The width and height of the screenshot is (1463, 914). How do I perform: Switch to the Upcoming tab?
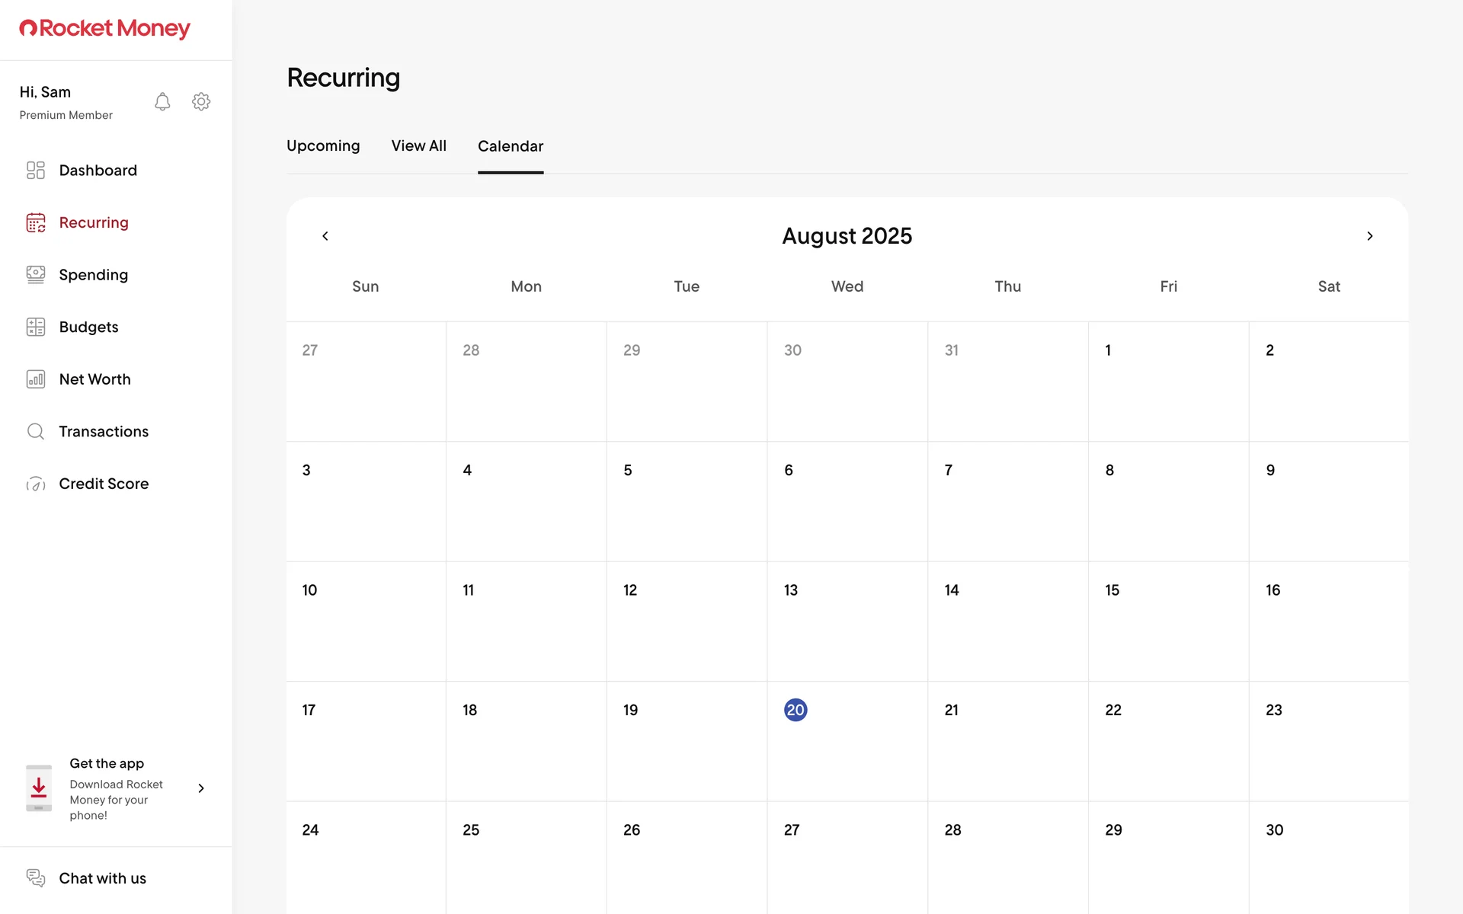pos(323,145)
